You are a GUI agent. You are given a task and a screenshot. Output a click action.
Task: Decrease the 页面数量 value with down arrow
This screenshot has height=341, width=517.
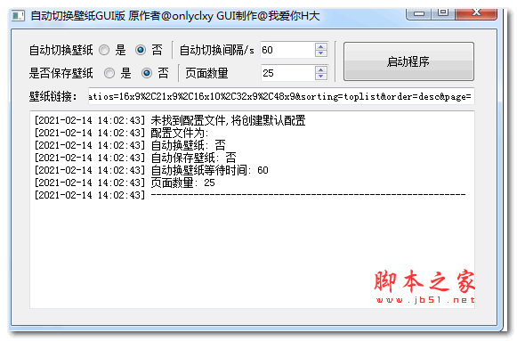[x=321, y=77]
